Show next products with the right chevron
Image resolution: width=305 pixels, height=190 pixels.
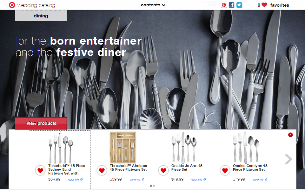[289, 159]
